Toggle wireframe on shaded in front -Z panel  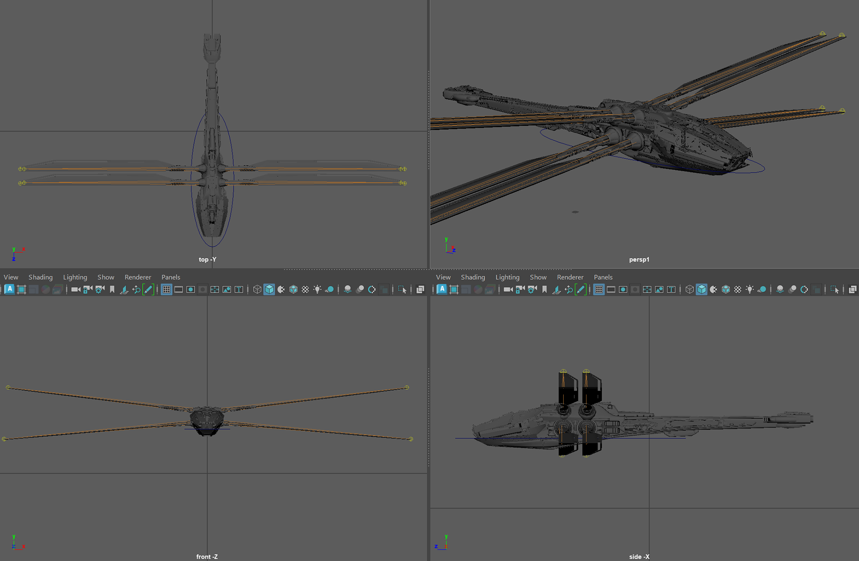[293, 289]
